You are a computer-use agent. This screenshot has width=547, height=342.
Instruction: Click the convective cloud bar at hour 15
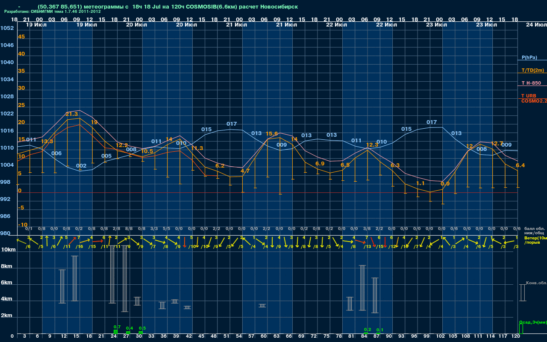tap(75, 278)
